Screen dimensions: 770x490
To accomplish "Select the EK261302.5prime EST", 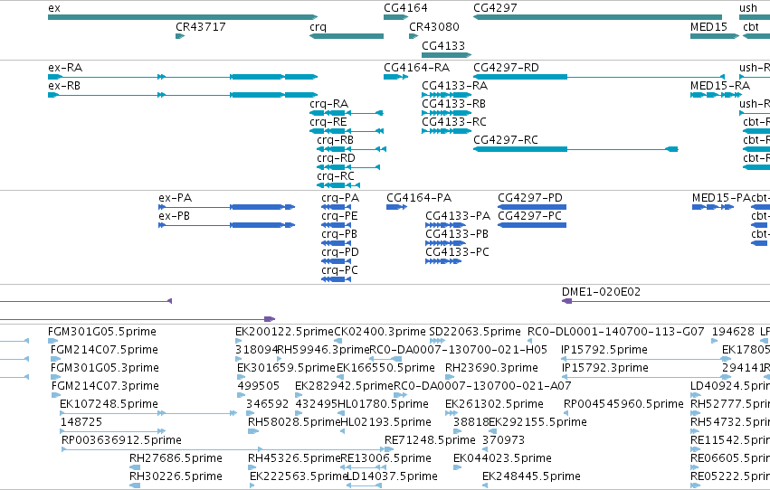I will point(452,413).
